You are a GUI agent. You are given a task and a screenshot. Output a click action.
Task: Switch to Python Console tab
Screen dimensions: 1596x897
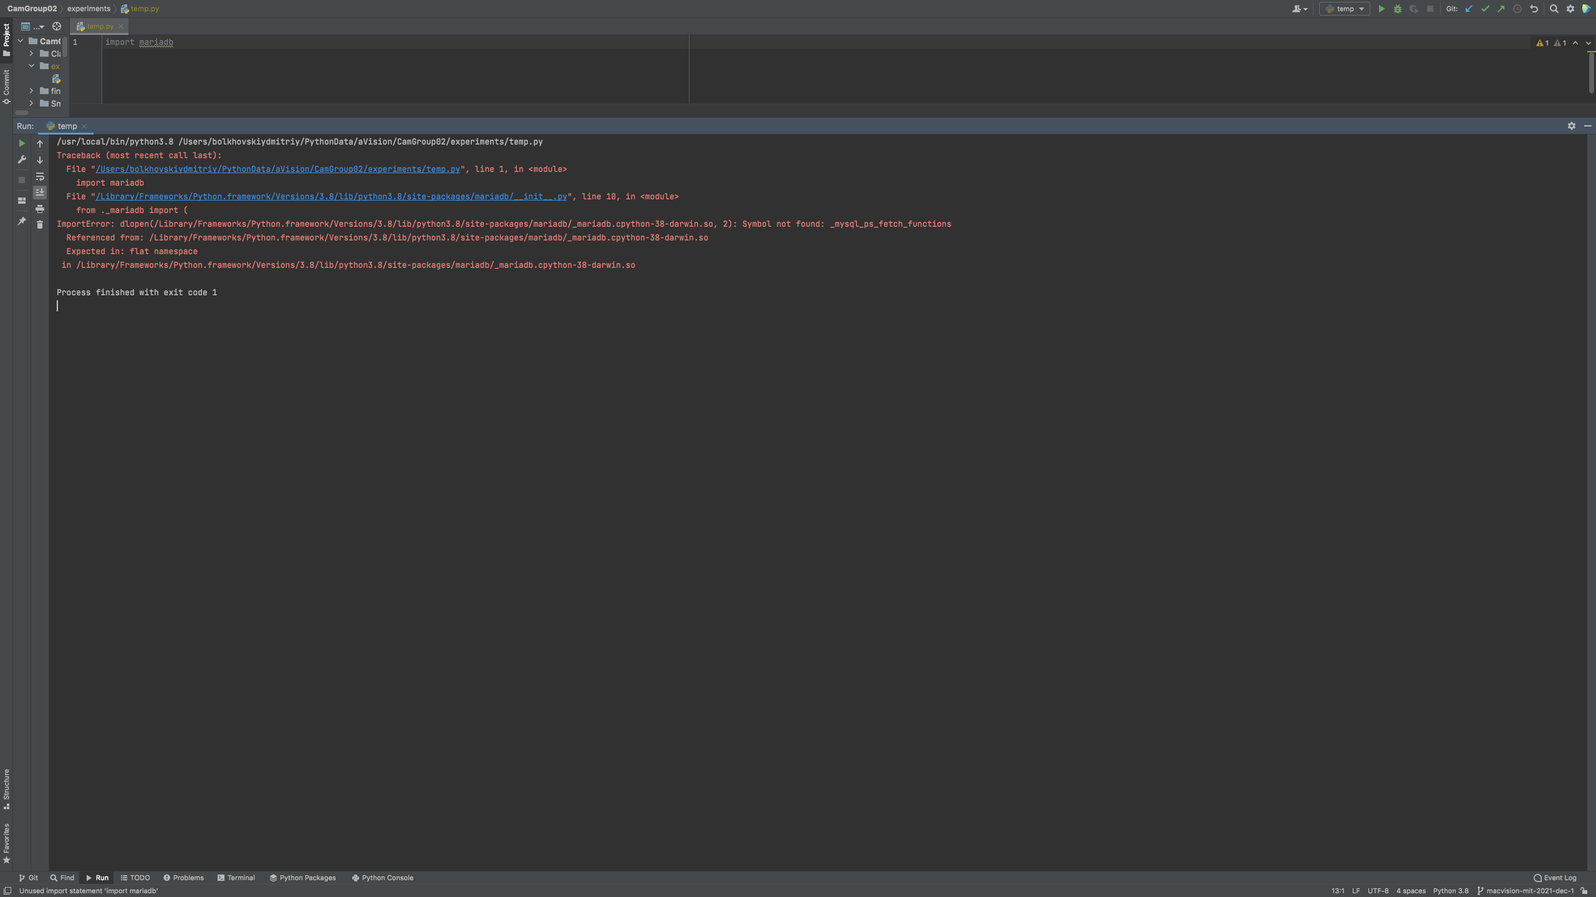(382, 878)
